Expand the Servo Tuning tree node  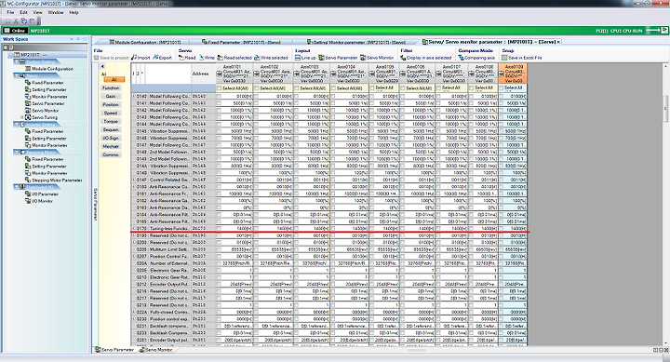21,117
